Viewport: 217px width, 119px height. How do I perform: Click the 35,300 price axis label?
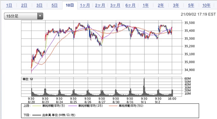(190, 39)
